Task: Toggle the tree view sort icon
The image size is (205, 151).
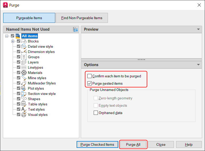Action: tap(75, 29)
